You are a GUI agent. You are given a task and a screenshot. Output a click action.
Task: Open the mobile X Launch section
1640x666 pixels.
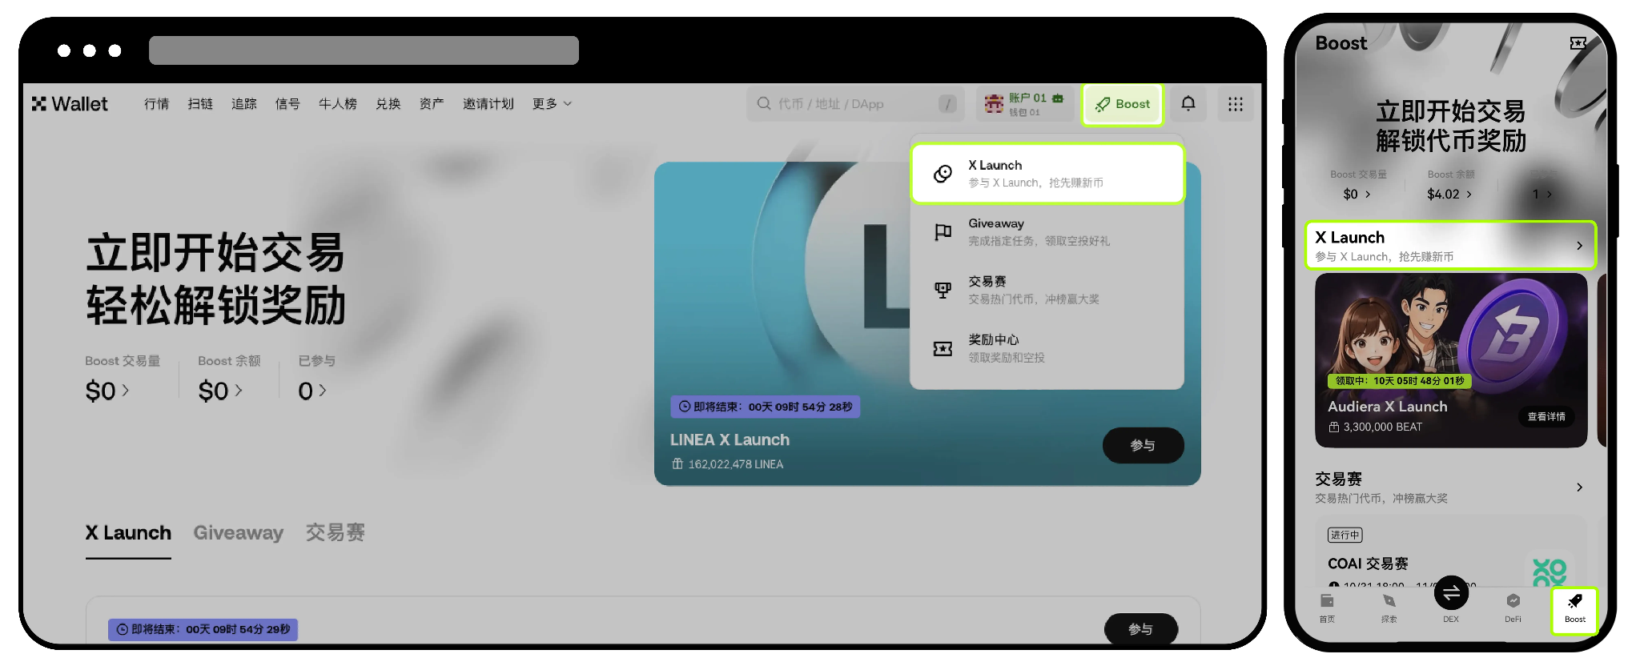[1451, 245]
